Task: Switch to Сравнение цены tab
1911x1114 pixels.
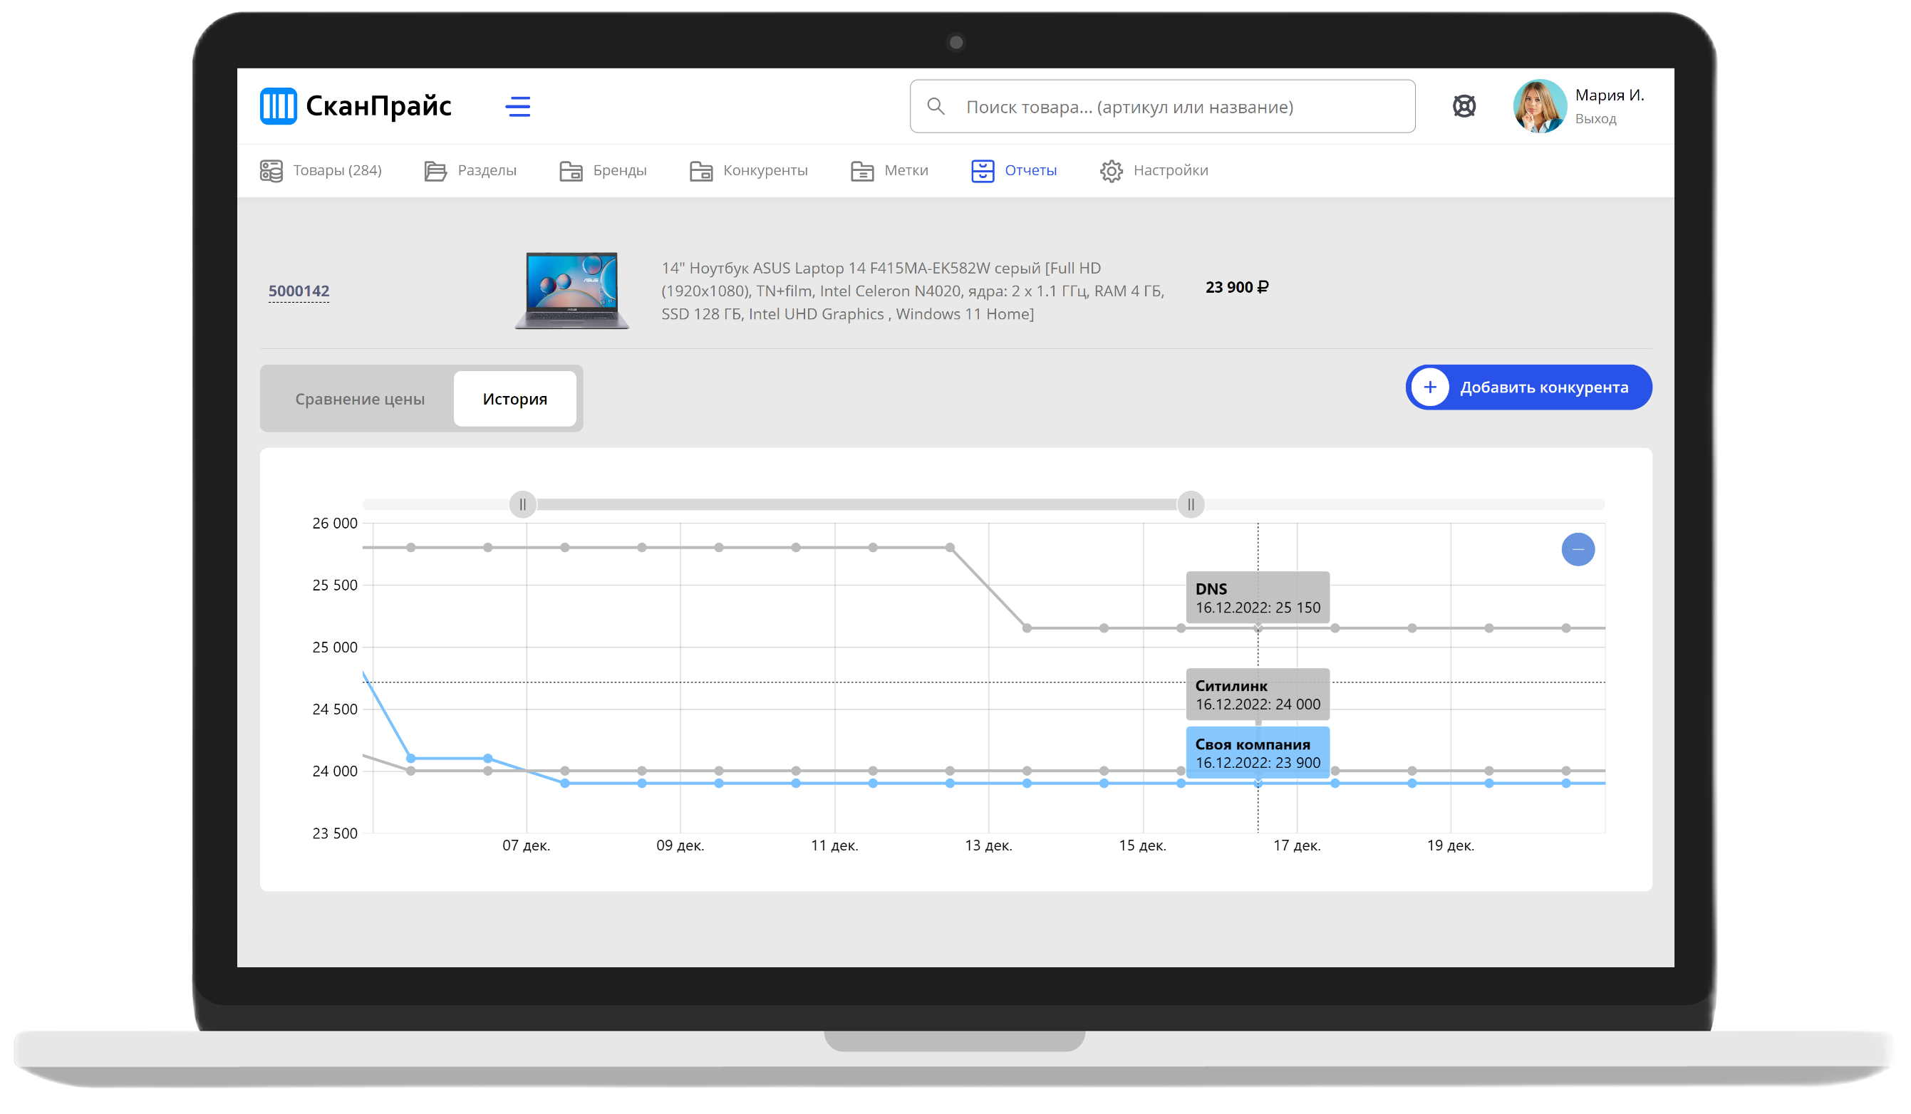Action: point(359,400)
